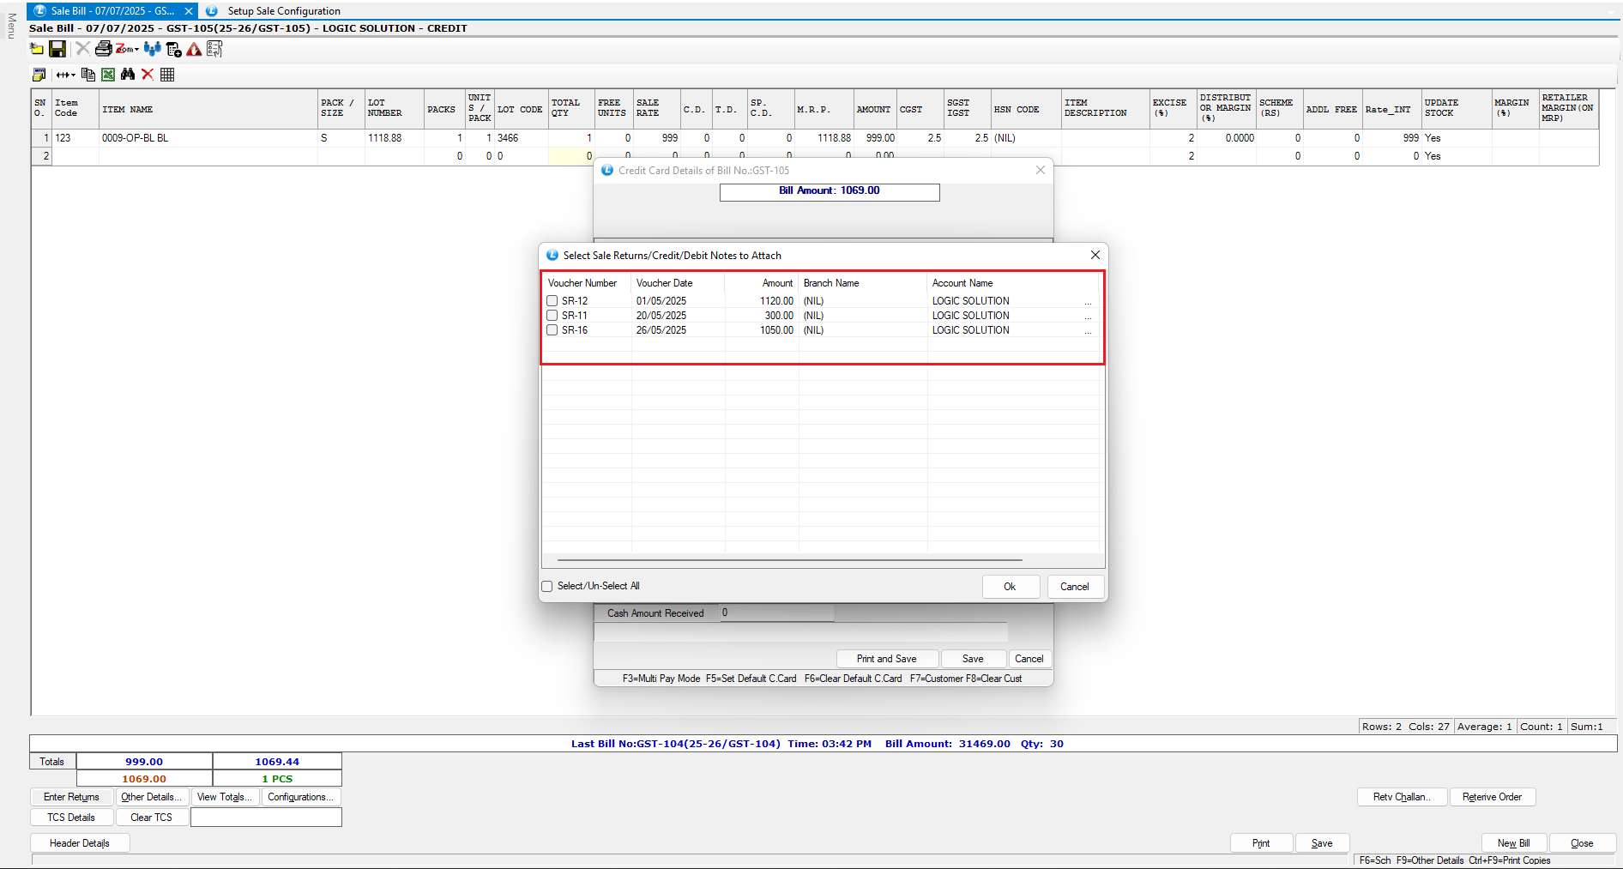Image resolution: width=1623 pixels, height=869 pixels.
Task: Check the SR-12 voucher checkbox
Action: 552,301
